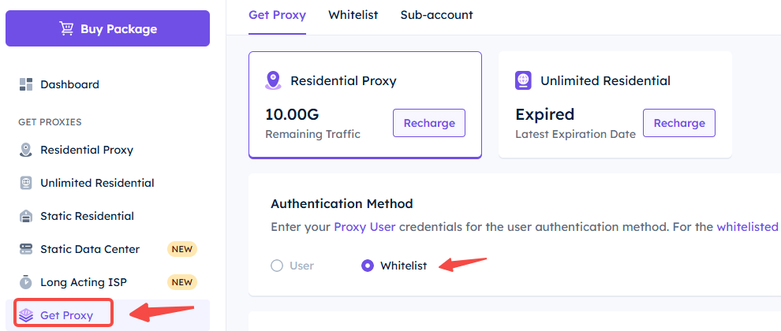Click the Get Proxy layers icon
This screenshot has width=781, height=331.
coord(26,314)
